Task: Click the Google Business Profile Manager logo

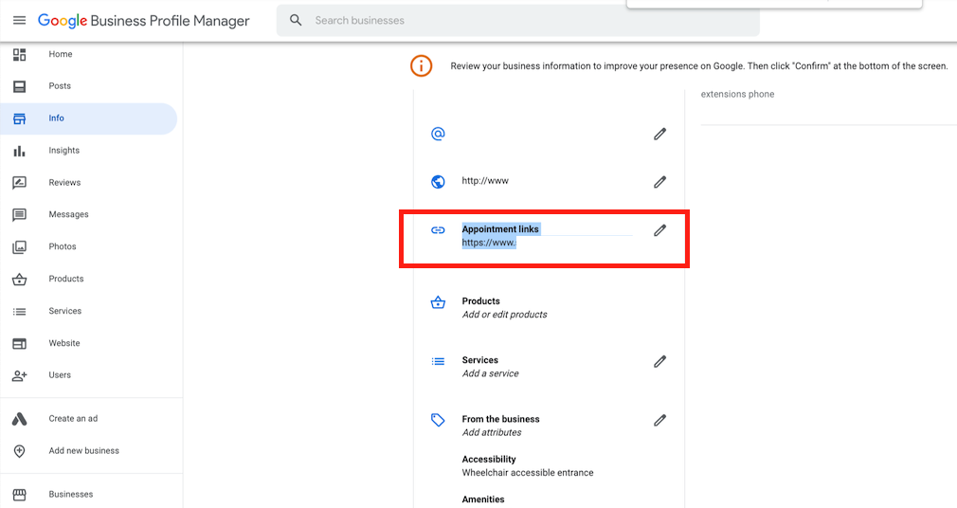Action: click(143, 21)
